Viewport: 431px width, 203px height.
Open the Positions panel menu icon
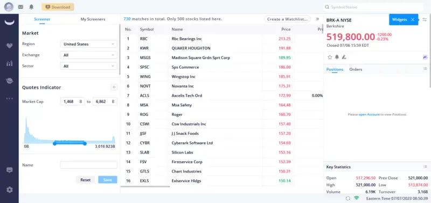425,69
